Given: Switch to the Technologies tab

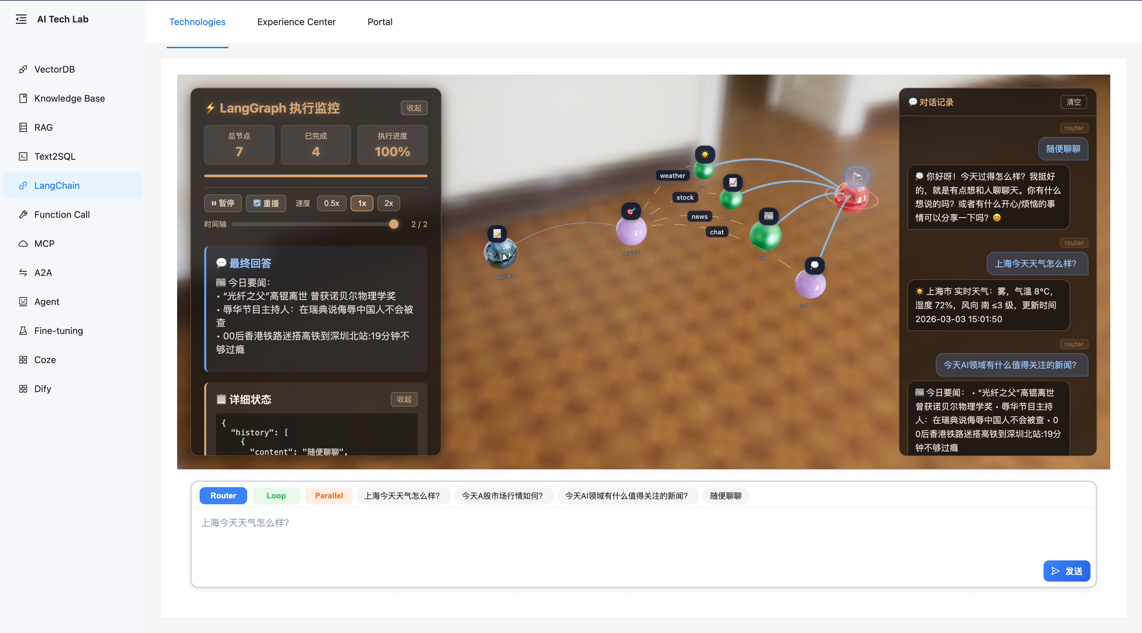Looking at the screenshot, I should tap(197, 22).
